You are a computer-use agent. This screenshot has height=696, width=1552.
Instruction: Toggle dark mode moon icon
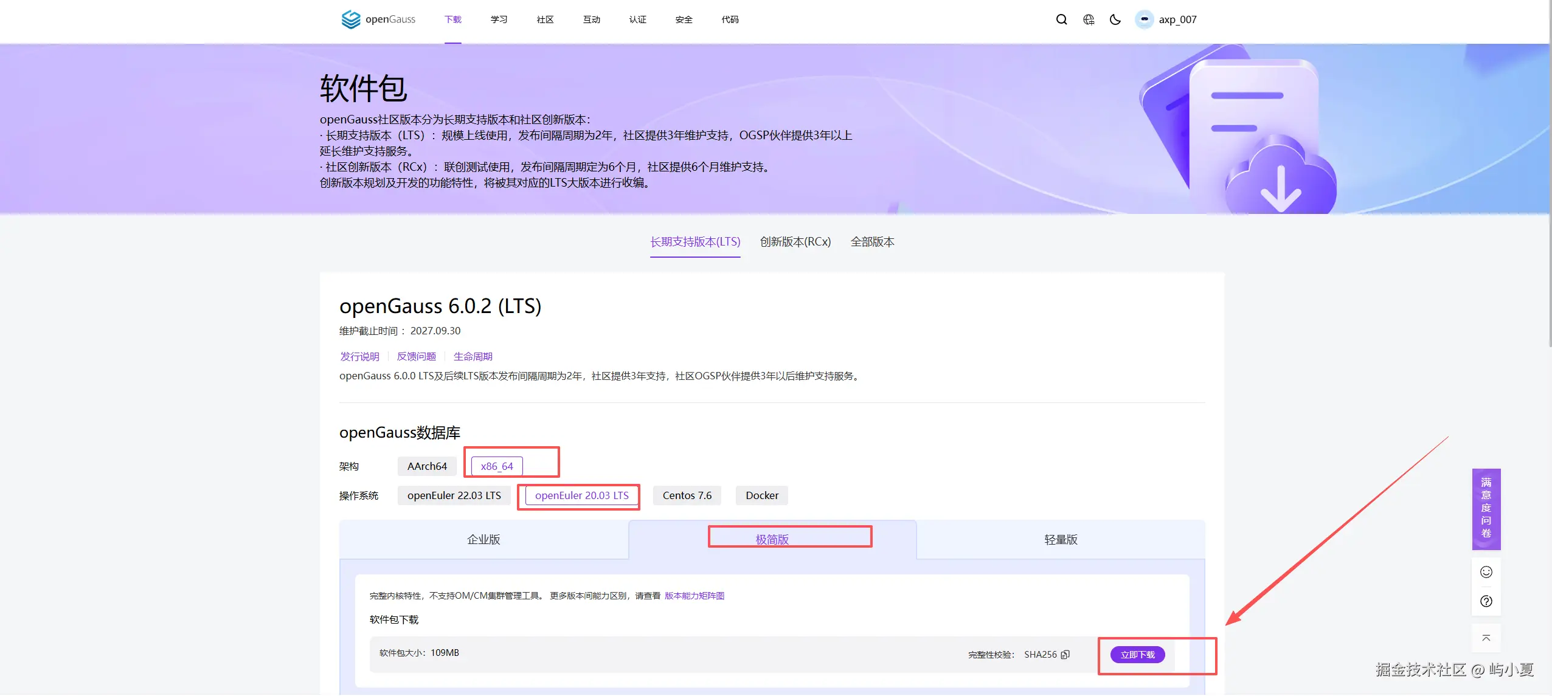1115,19
